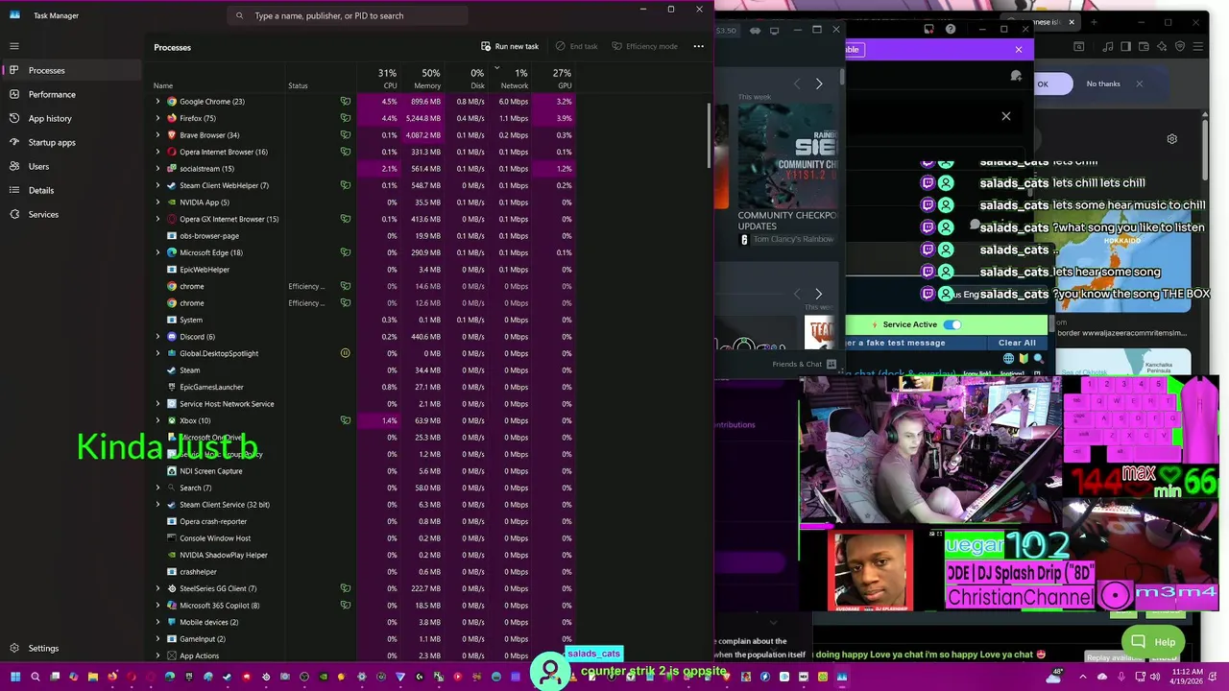Focus the Task Manager search box
Viewport: 1229px width, 691px height.
coord(349,15)
